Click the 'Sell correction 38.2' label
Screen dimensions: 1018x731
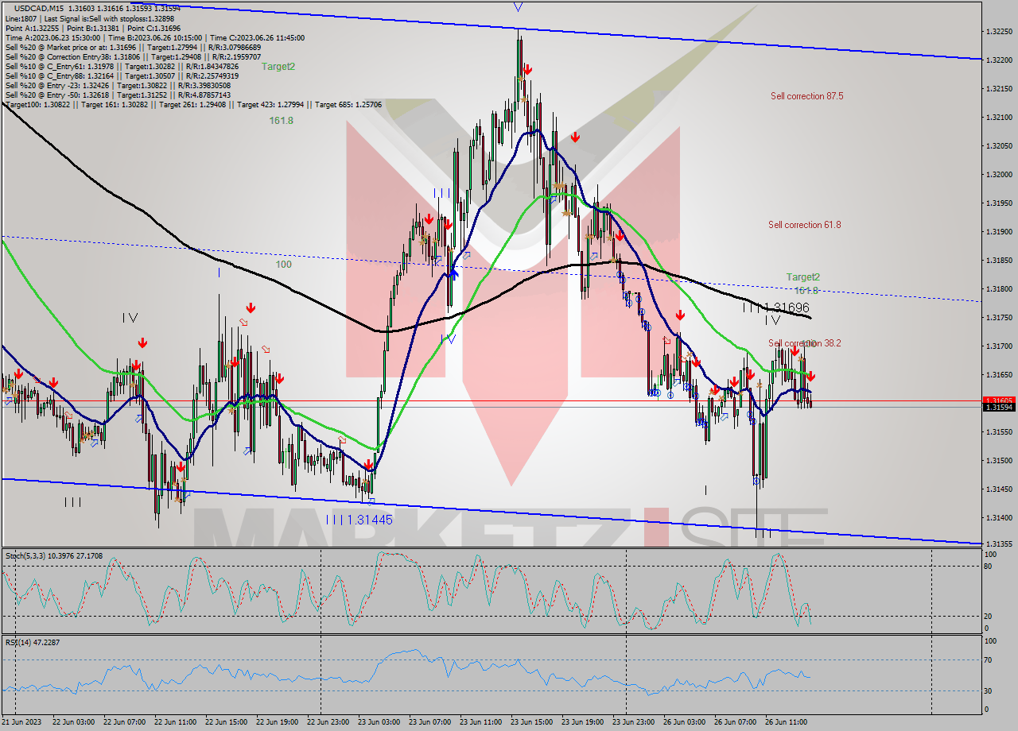[804, 343]
